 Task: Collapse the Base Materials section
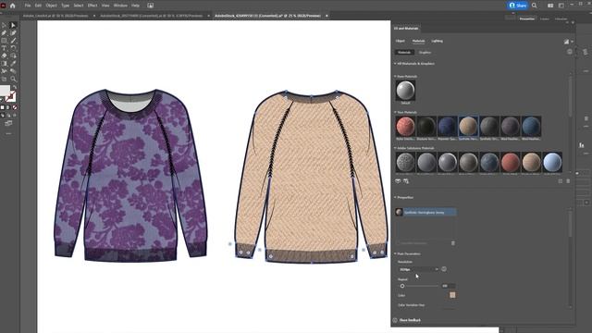click(x=395, y=76)
